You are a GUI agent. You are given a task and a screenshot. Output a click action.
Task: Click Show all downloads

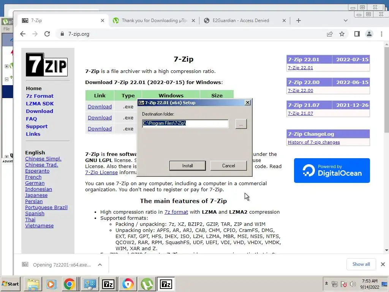361,264
